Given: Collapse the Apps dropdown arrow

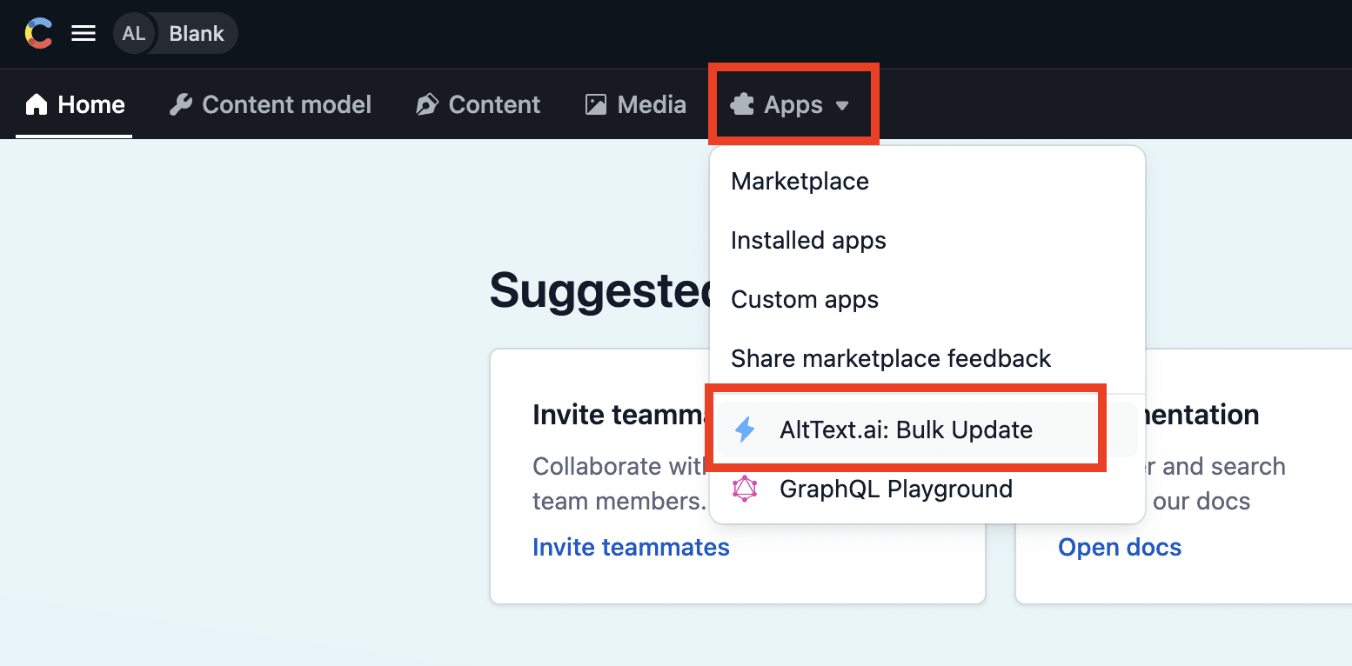Looking at the screenshot, I should (842, 106).
